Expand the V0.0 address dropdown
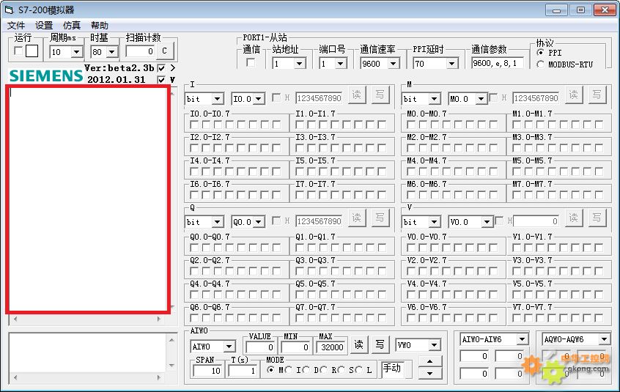Image resolution: width=620 pixels, height=392 pixels. (x=487, y=222)
